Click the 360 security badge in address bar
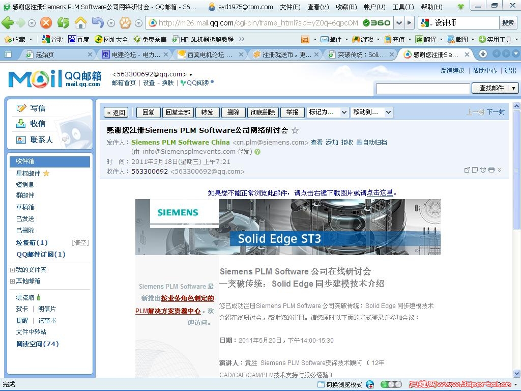Screen dimensions: 521x391 (377, 23)
